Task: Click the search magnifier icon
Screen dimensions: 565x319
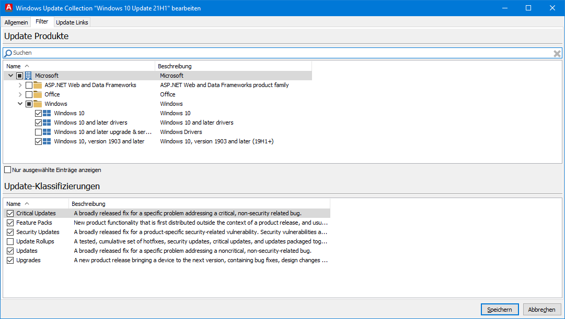Action: coord(8,53)
